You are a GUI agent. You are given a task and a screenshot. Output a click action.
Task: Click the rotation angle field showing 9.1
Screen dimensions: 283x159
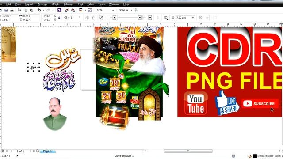[73, 18]
